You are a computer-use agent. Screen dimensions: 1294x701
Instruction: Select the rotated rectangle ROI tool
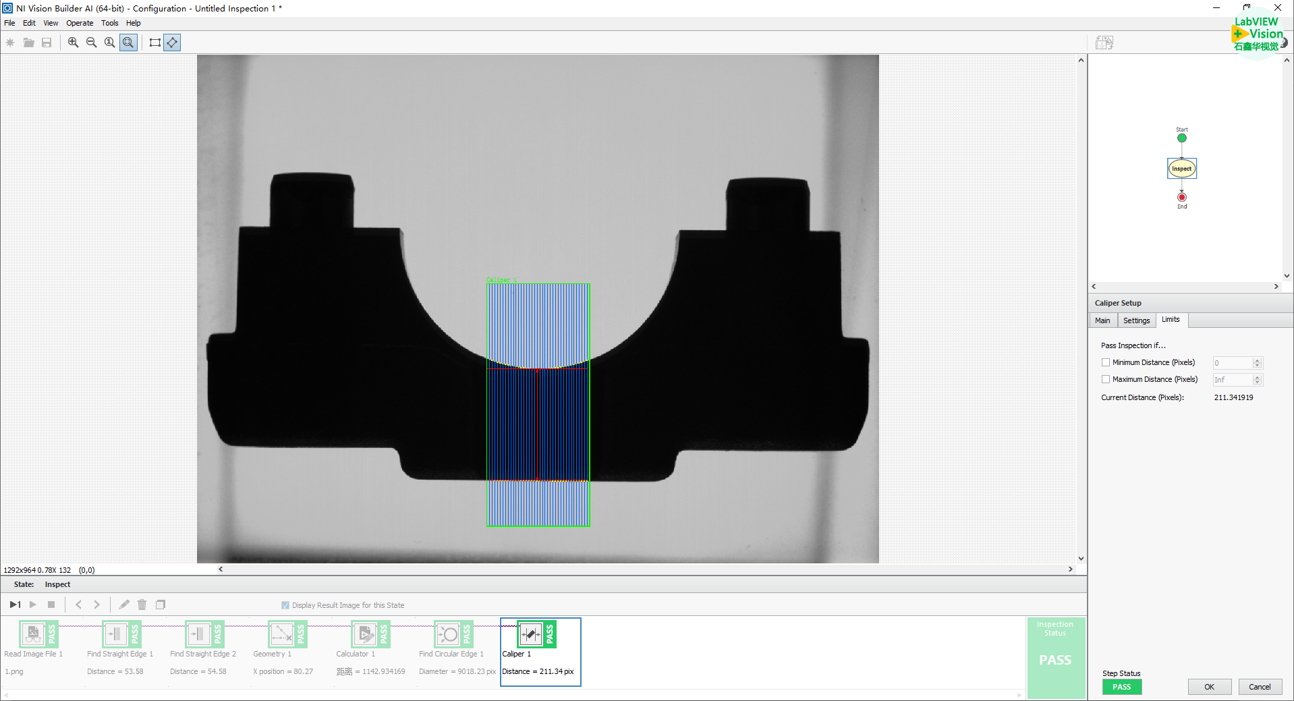[172, 43]
